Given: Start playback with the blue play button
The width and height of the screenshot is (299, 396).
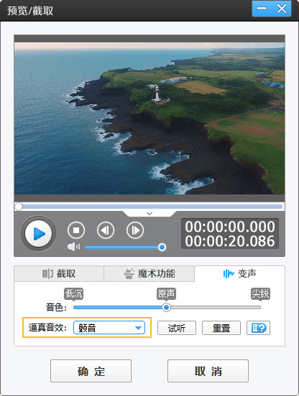Looking at the screenshot, I should (38, 233).
